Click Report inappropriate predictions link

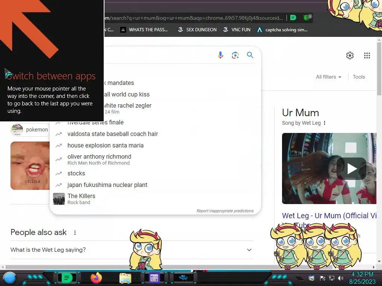(x=225, y=211)
